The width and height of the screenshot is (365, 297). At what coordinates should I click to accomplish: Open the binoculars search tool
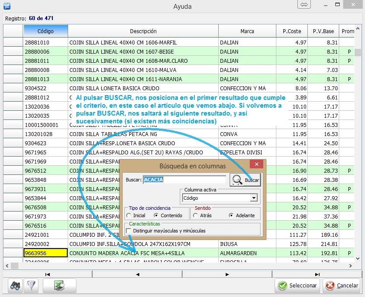point(15,285)
